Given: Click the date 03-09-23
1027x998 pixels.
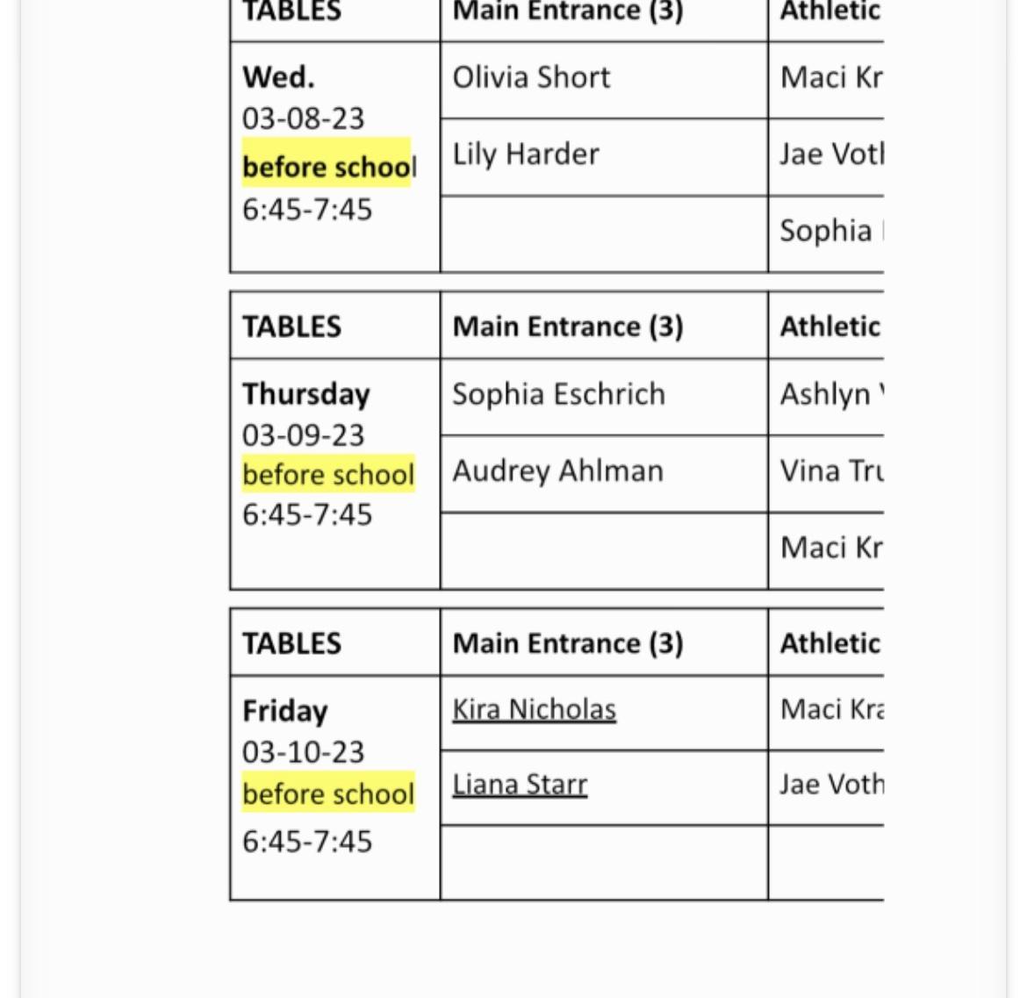Looking at the screenshot, I should click(x=303, y=435).
